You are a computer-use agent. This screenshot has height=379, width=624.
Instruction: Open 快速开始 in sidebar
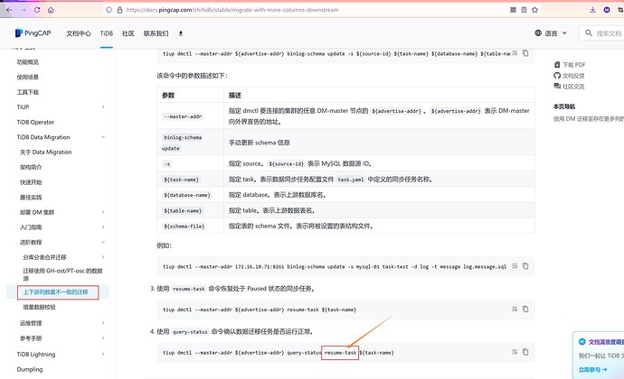pyautogui.click(x=31, y=182)
